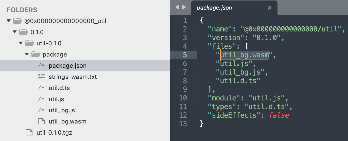
Task: Select util-0.1.0.tgz archive file
Action: [54, 132]
